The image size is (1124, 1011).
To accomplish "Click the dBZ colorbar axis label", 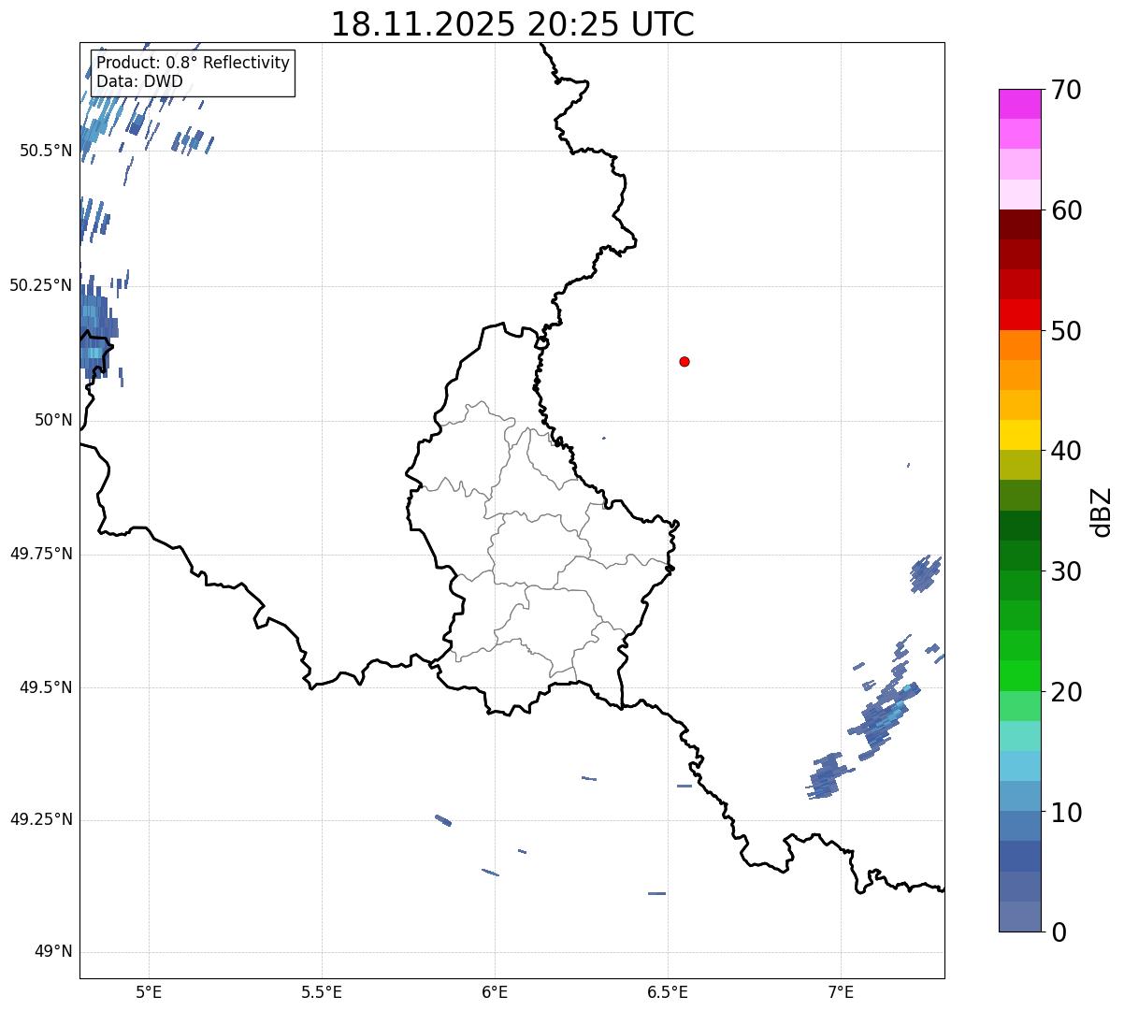I will coord(1102,512).
